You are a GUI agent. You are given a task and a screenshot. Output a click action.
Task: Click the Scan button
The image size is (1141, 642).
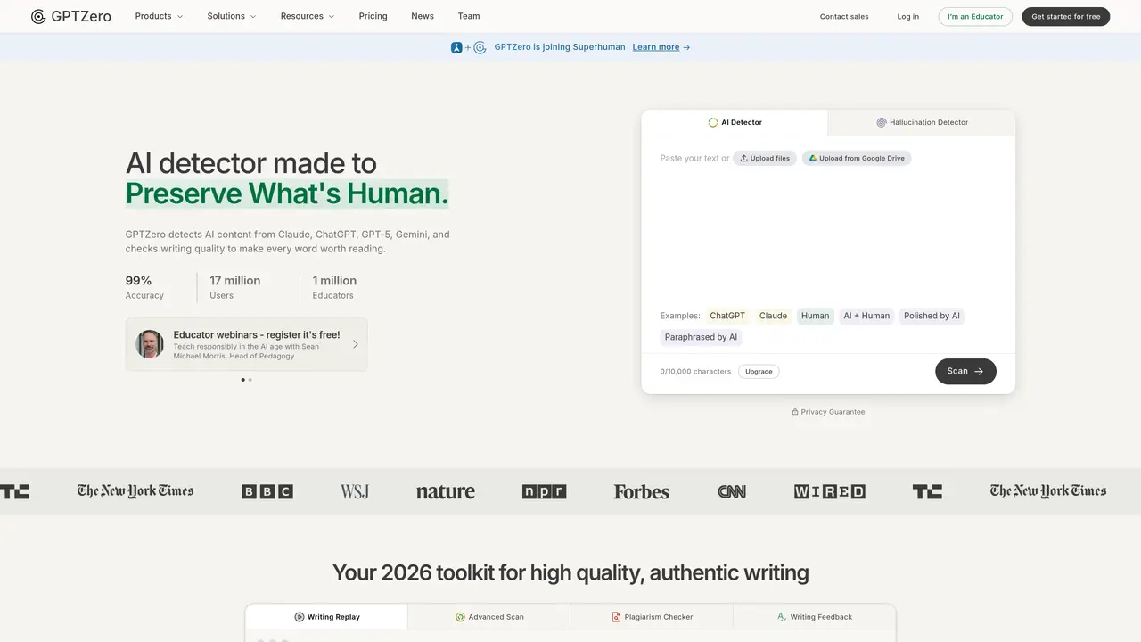[x=965, y=371]
